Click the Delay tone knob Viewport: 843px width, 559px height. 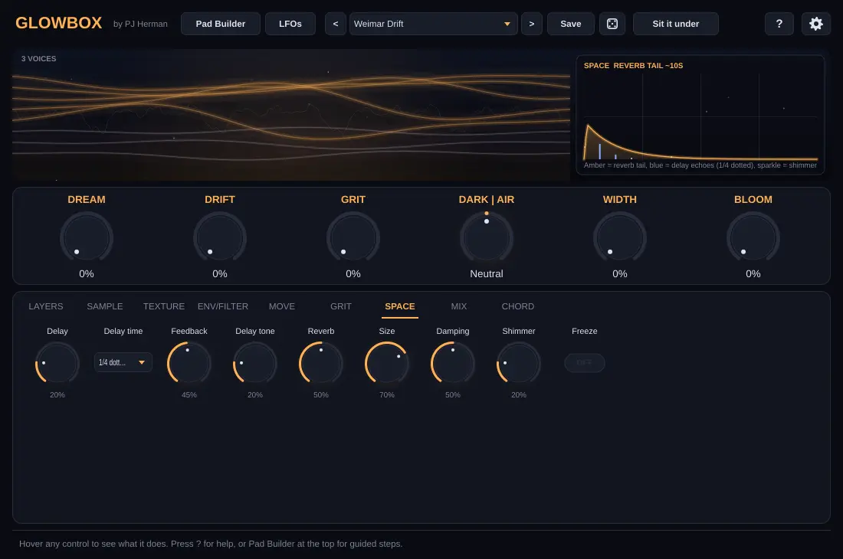click(255, 364)
